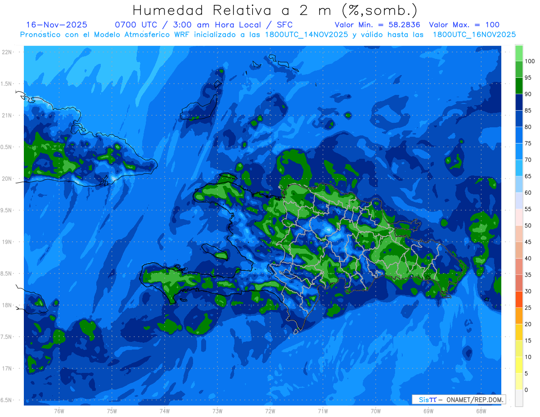Image resolution: width=540 pixels, height=417 pixels.
Task: Click the '55' label on the color scale
Action: pos(528,209)
